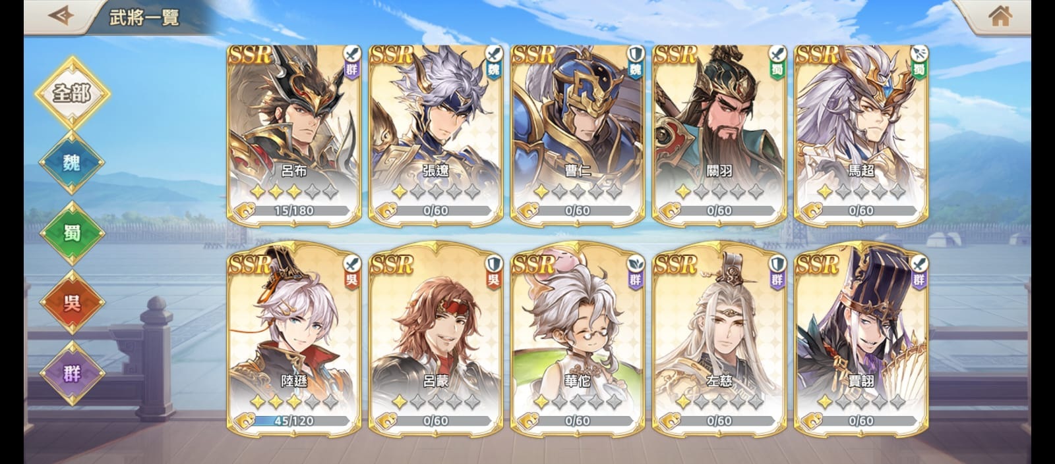Open the 曹仁 general card
This screenshot has width=1055, height=464.
578,135
